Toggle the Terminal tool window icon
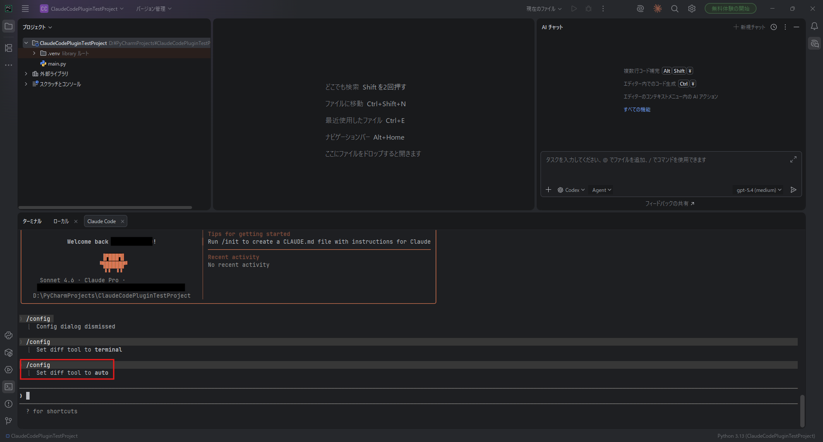This screenshot has width=823, height=442. [9, 387]
